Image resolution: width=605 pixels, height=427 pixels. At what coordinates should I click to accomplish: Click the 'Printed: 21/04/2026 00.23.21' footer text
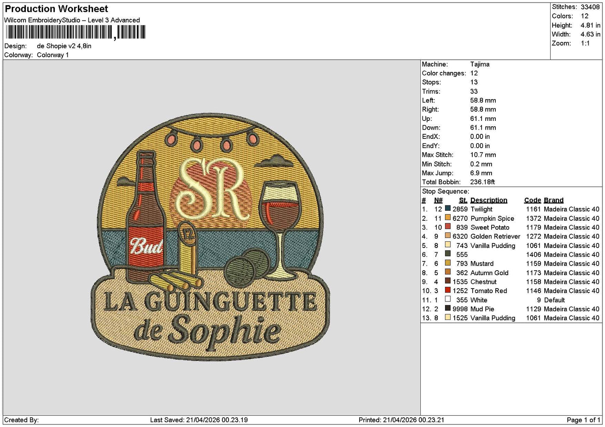pos(402,420)
